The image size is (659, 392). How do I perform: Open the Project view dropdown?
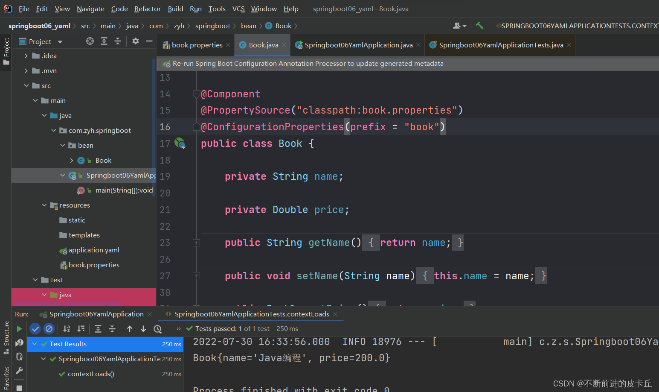click(x=60, y=42)
